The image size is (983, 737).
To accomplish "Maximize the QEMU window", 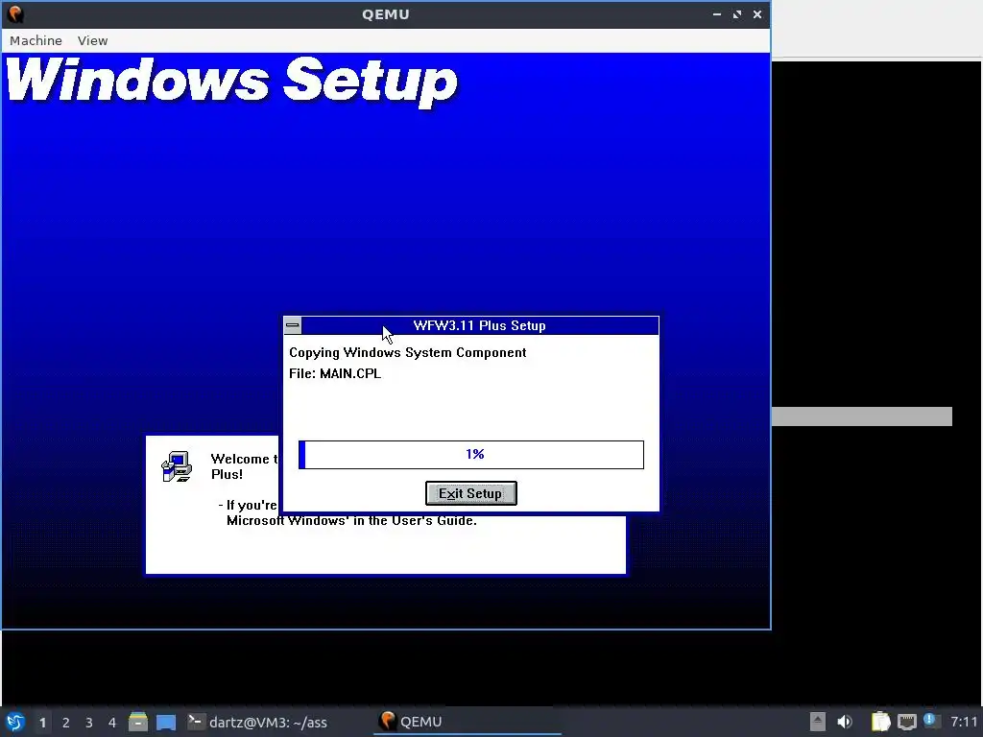I will [x=737, y=14].
